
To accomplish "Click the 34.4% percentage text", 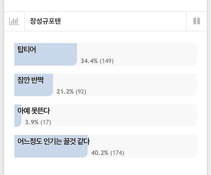I will [89, 61].
